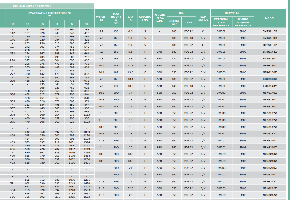Click the -15 temperature column header

point(12,24)
